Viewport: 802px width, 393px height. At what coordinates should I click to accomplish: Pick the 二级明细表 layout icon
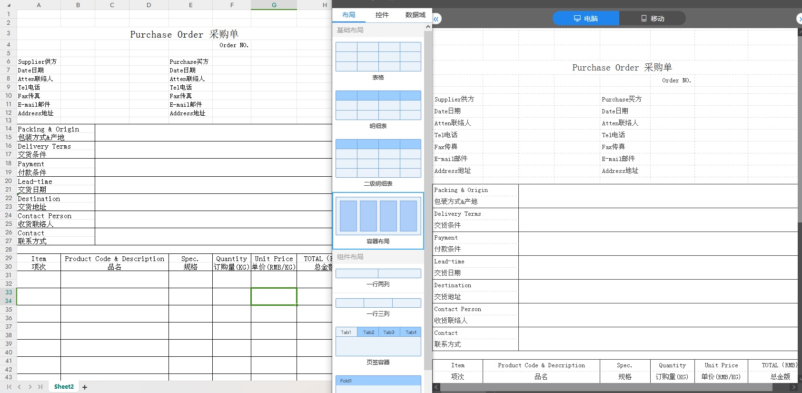point(378,158)
